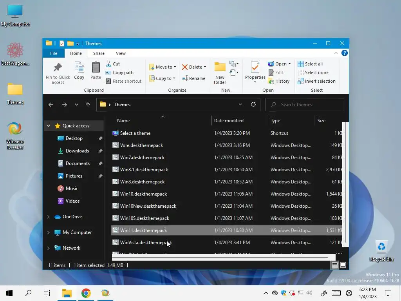Click Copy path in the ribbon

pyautogui.click(x=120, y=73)
